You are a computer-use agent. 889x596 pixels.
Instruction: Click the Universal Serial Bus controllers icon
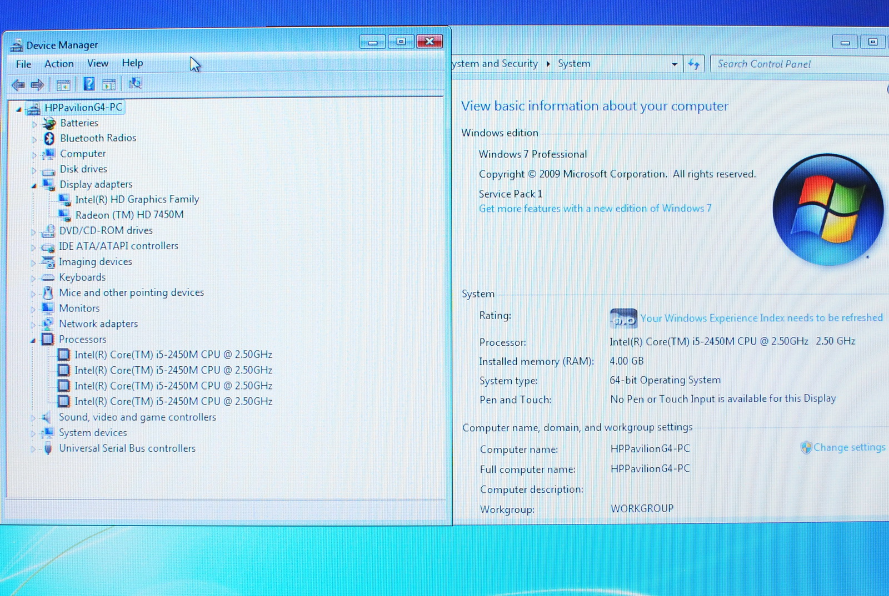click(x=48, y=448)
